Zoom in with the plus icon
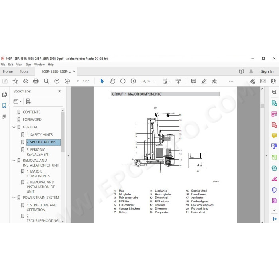 tap(133, 81)
